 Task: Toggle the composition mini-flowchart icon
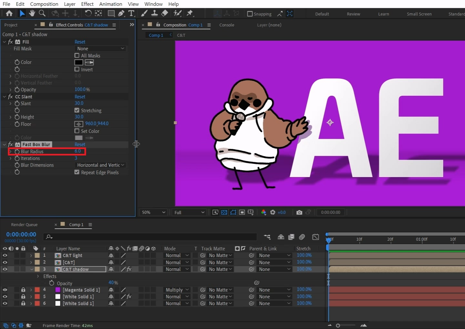coord(267,237)
